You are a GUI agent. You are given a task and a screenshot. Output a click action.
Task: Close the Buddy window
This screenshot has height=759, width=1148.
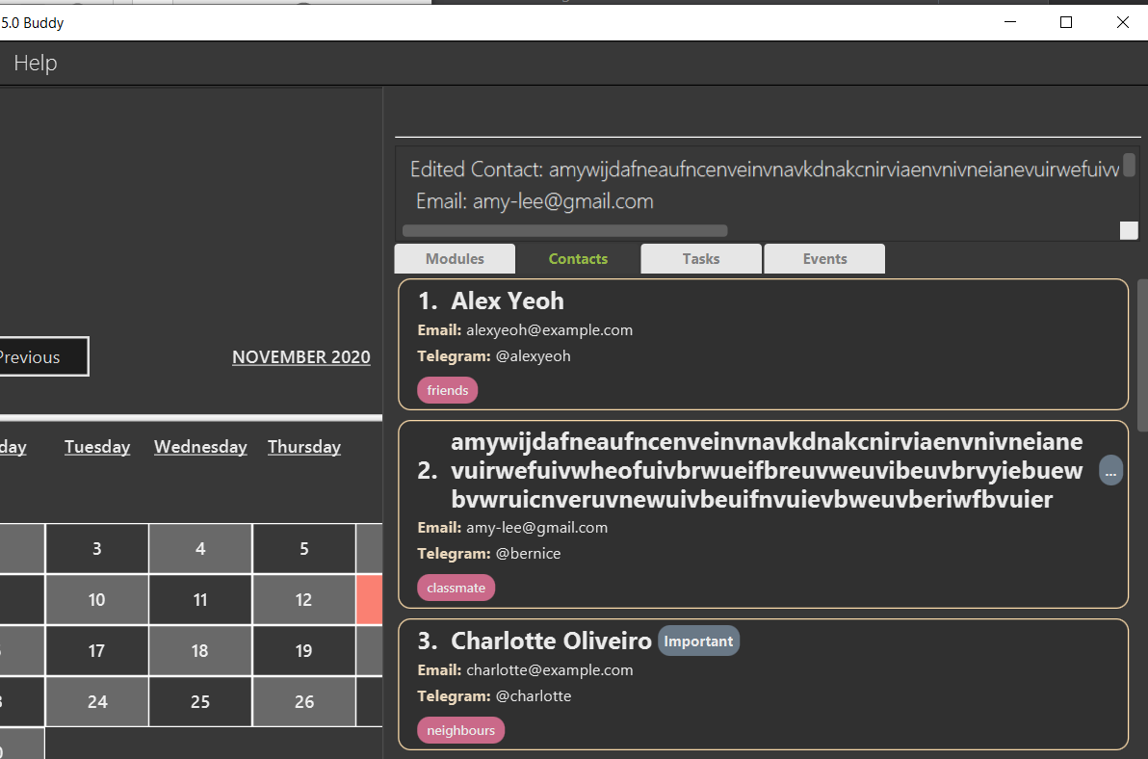coord(1122,23)
